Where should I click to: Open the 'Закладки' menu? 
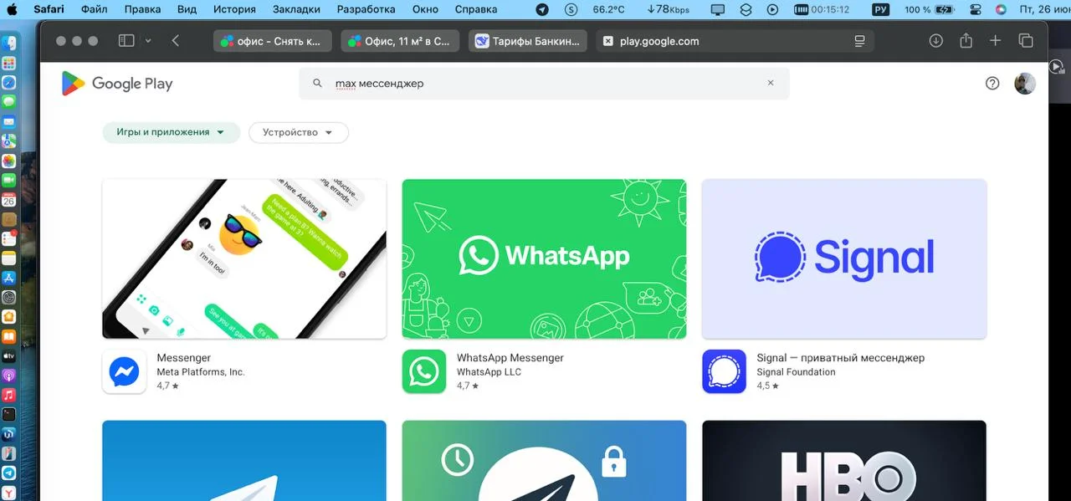[x=296, y=9]
